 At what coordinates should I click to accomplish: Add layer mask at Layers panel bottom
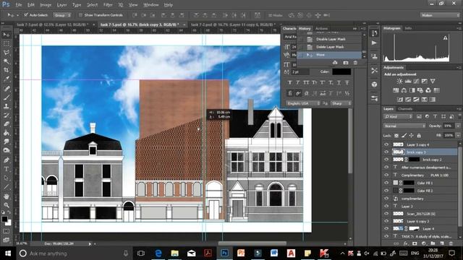tap(415, 243)
